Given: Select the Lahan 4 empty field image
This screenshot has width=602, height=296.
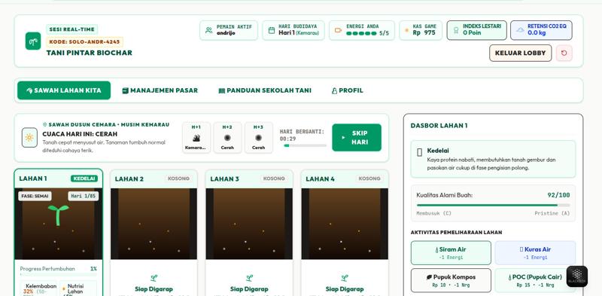Looking at the screenshot, I should click(345, 224).
